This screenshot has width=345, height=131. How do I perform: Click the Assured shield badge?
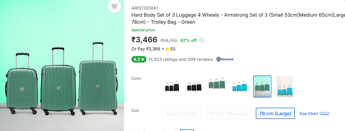pos(225,59)
